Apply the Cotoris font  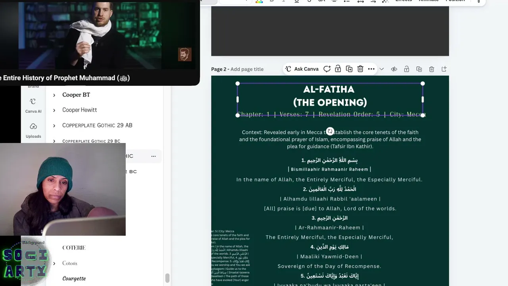point(70,263)
